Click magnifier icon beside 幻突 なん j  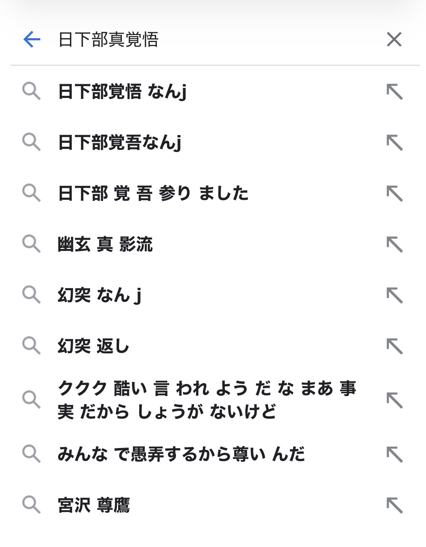31,295
